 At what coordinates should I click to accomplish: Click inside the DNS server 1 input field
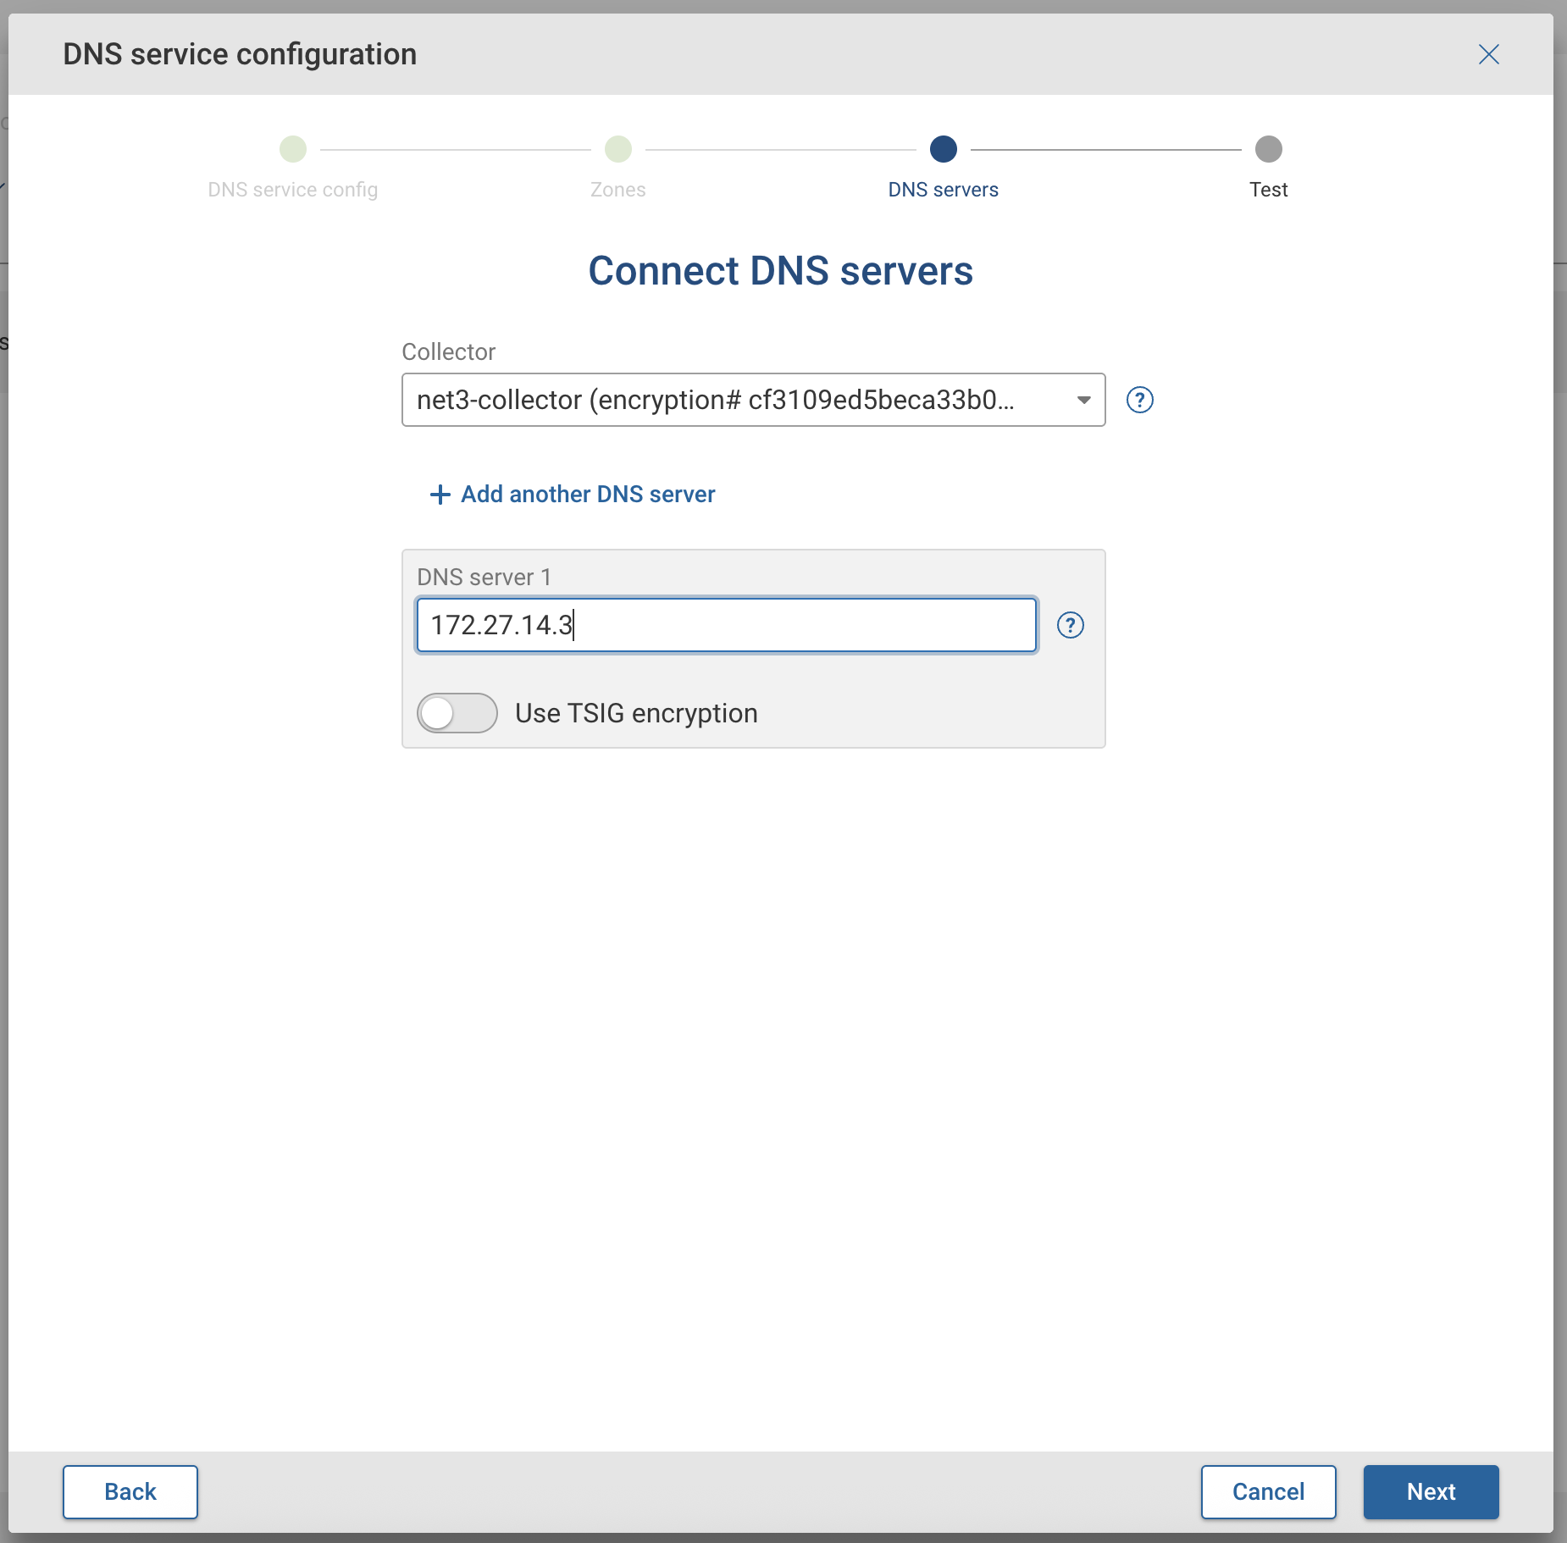725,625
